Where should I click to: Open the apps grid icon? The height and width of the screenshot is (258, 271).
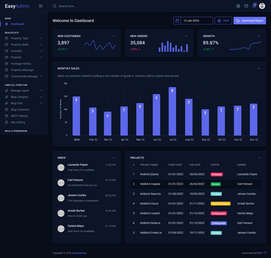click(238, 6)
